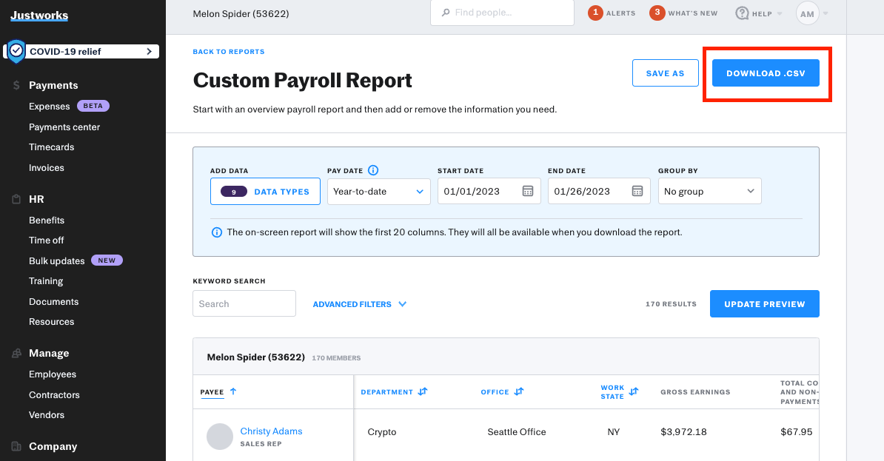Image resolution: width=884 pixels, height=461 pixels.
Task: Click the COVID-19 relief shield icon
Action: 16,51
